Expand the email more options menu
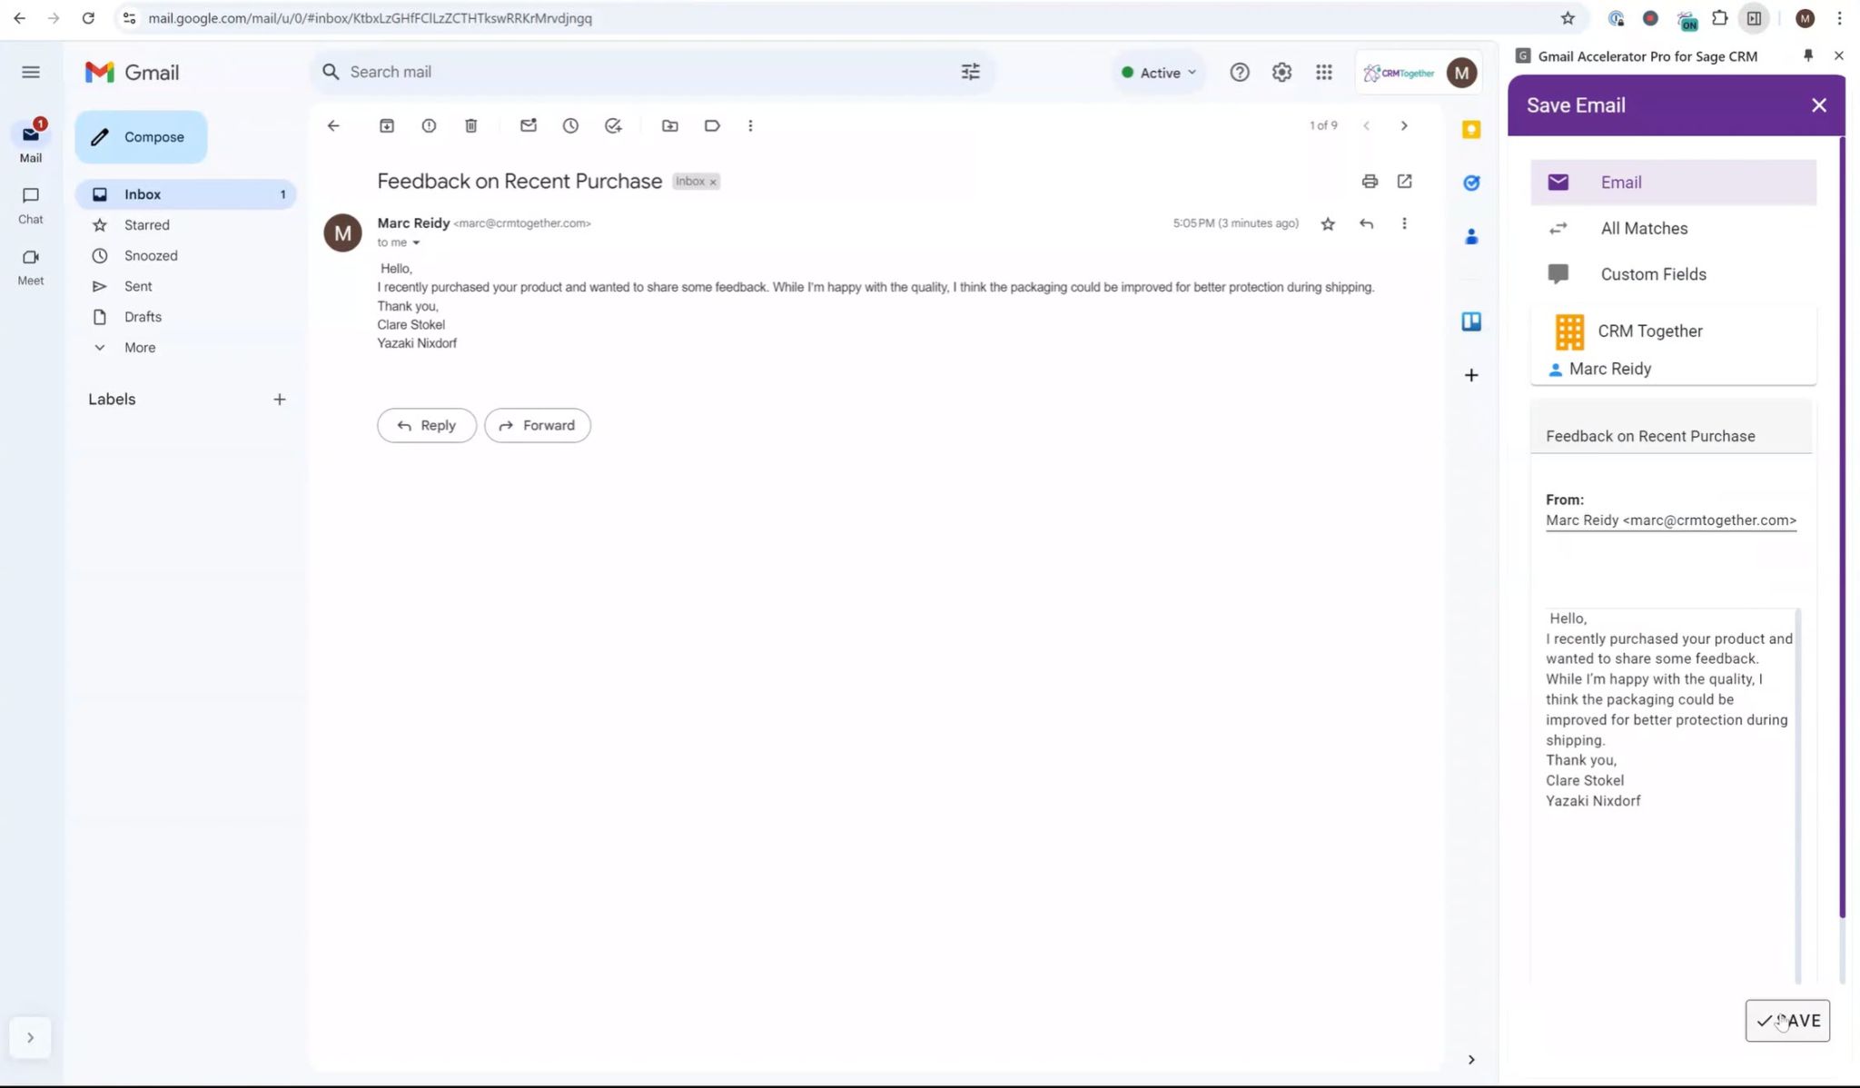This screenshot has height=1088, width=1860. 1404,223
